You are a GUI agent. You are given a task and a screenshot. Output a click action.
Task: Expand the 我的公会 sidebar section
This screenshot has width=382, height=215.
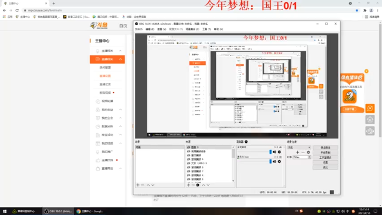pos(121,118)
